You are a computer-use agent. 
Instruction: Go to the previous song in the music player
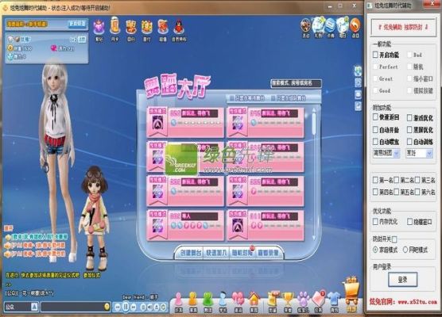click(118, 307)
